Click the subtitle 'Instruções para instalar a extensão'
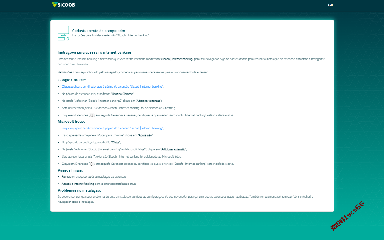Screen dimensions: 384x240 pyautogui.click(x=111, y=35)
